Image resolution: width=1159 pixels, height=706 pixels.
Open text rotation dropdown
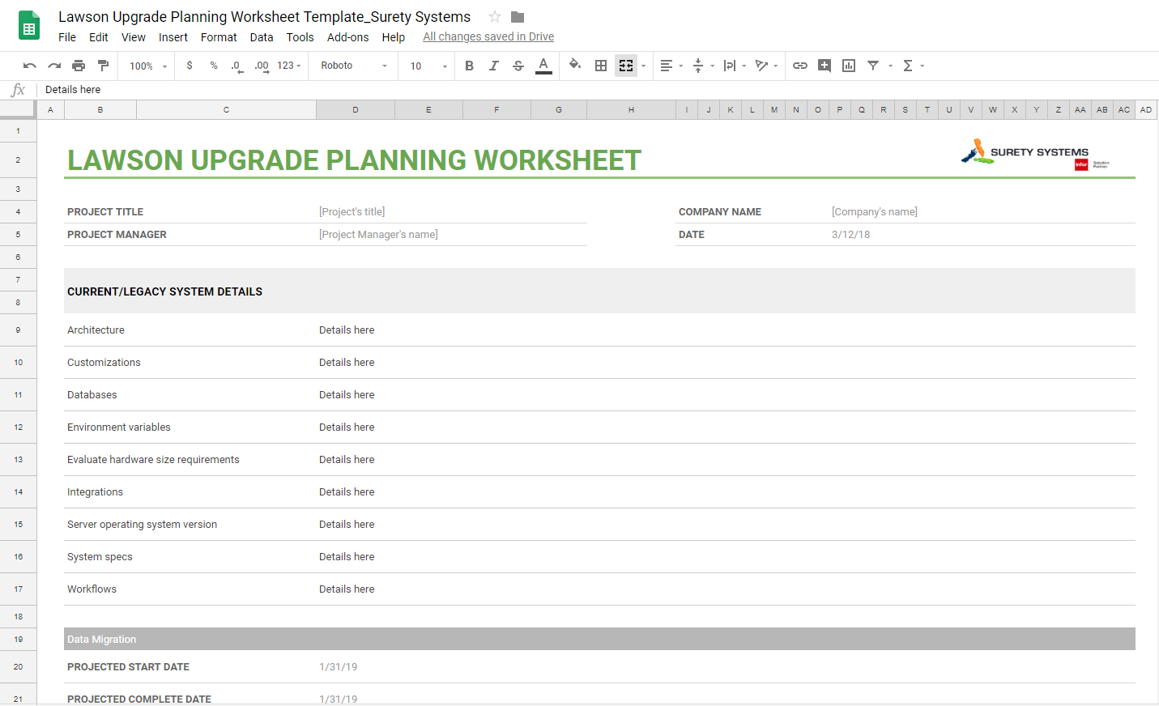(x=766, y=66)
